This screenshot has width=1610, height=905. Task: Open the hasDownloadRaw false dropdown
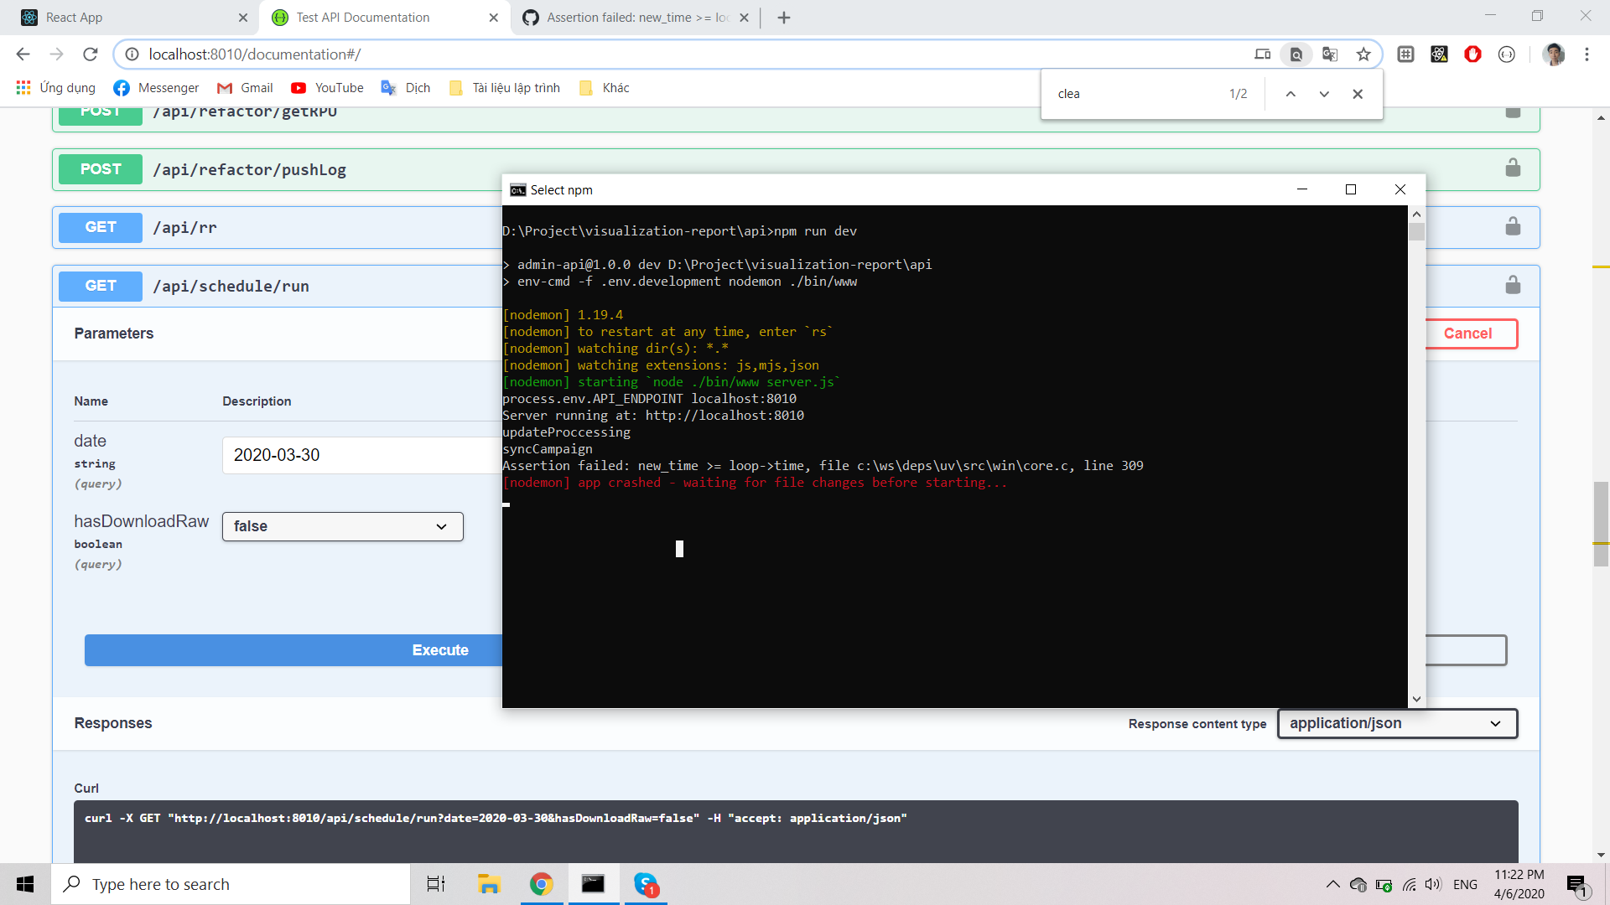[x=342, y=526]
